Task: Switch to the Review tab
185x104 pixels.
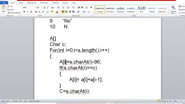Action: click(65, 3)
